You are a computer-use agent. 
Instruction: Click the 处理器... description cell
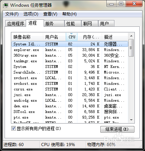(113, 44)
